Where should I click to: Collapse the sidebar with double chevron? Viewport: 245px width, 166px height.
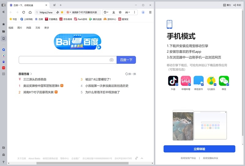coord(3,12)
